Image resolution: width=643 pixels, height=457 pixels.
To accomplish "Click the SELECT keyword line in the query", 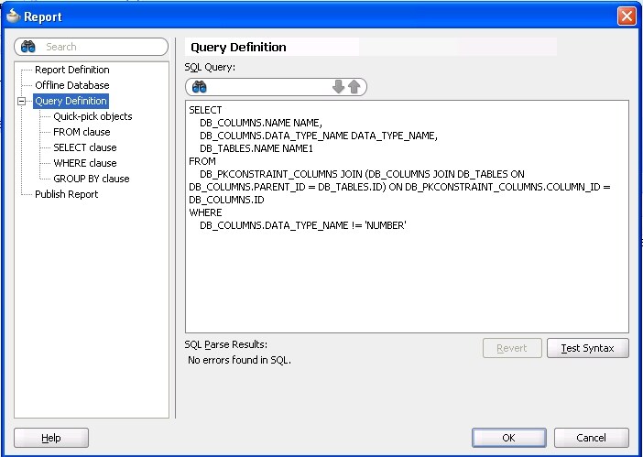I will coord(205,110).
